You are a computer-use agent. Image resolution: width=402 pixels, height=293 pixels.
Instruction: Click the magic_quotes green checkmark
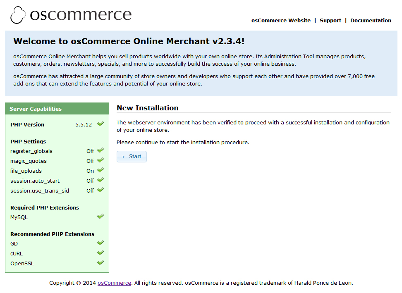[100, 160]
